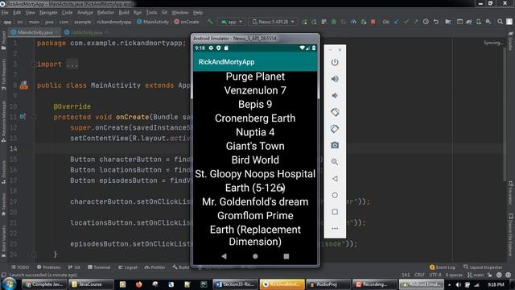
Task: Click the emulator side panel back triangle
Action: [x=335, y=179]
